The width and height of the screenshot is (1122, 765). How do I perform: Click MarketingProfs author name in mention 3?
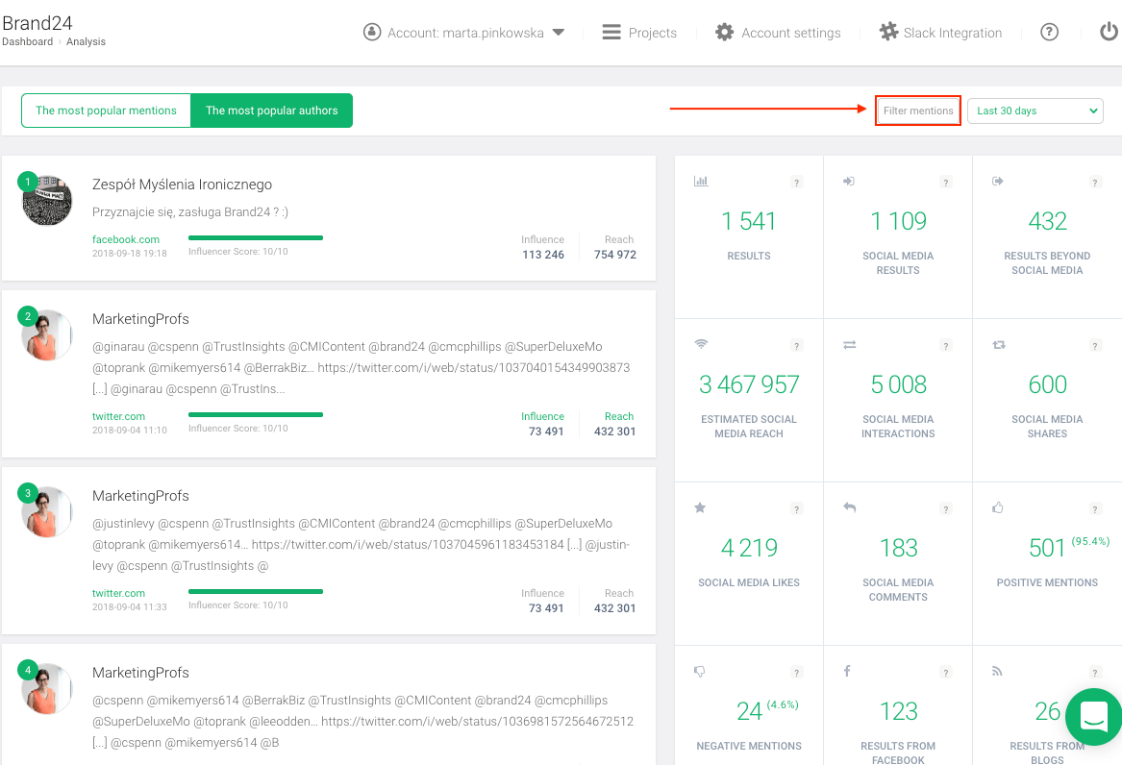tap(140, 496)
